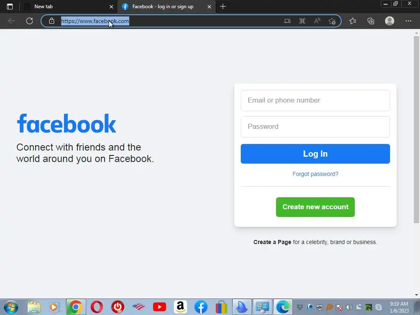Switch to Microsoft Edge in taskbar
This screenshot has width=420, height=315.
(283, 307)
